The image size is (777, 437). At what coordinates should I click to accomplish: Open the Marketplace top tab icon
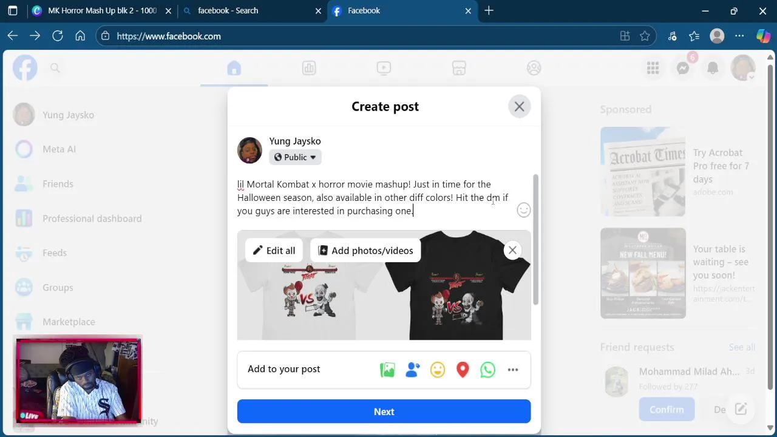point(459,68)
